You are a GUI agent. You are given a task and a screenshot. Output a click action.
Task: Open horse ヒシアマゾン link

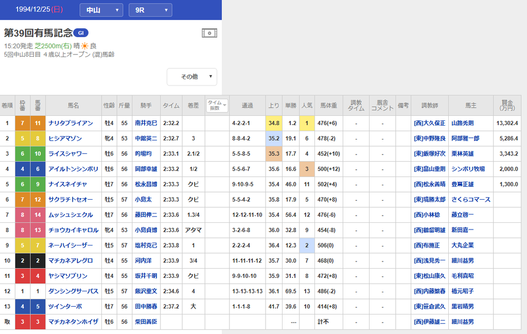65,138
